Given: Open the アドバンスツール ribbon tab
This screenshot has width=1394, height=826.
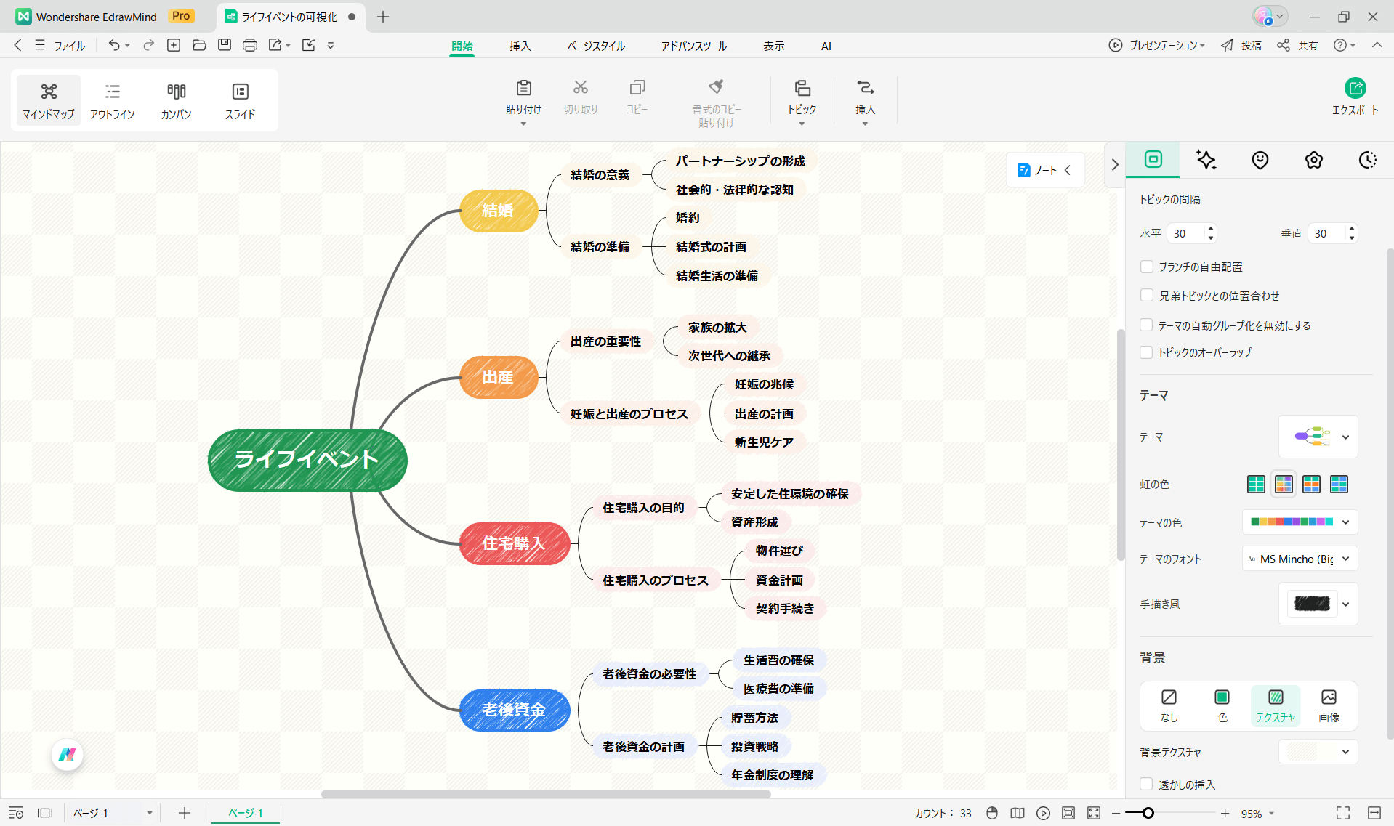Looking at the screenshot, I should click(x=693, y=46).
